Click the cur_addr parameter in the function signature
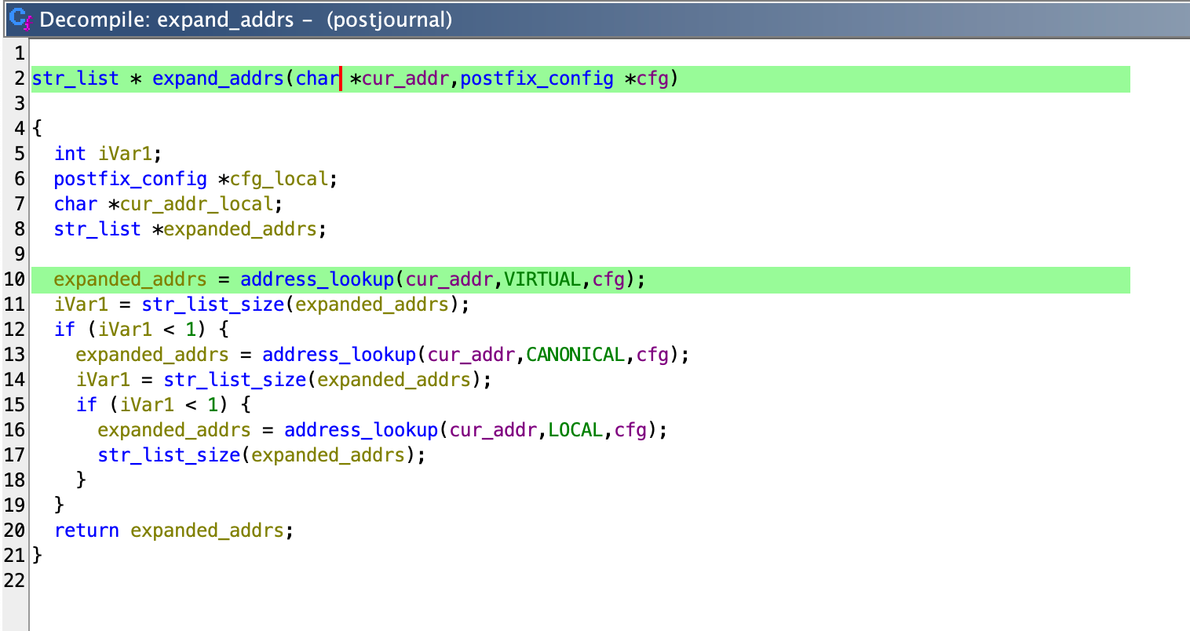Image resolution: width=1190 pixels, height=631 pixels. [x=405, y=78]
